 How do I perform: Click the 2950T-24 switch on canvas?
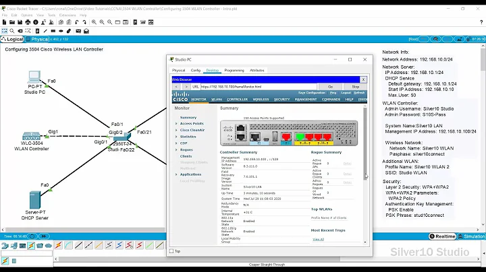click(x=122, y=137)
